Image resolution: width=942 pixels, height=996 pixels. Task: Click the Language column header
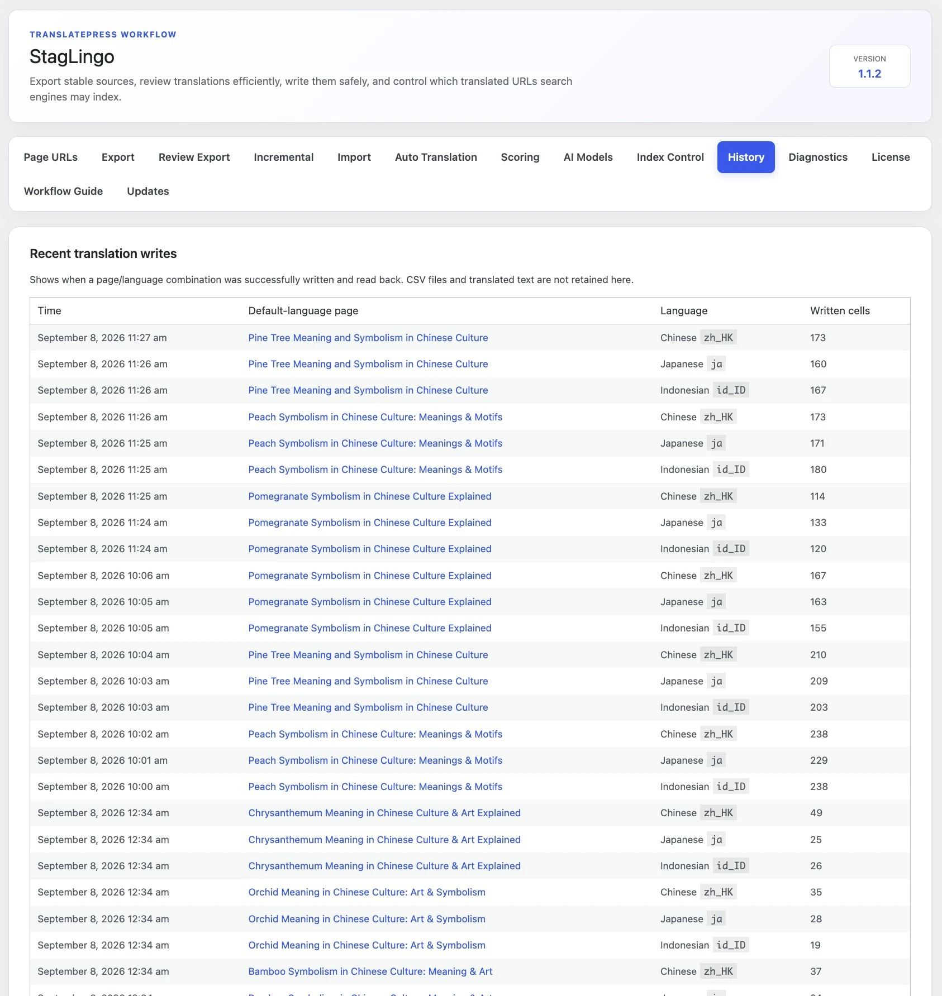pyautogui.click(x=684, y=311)
